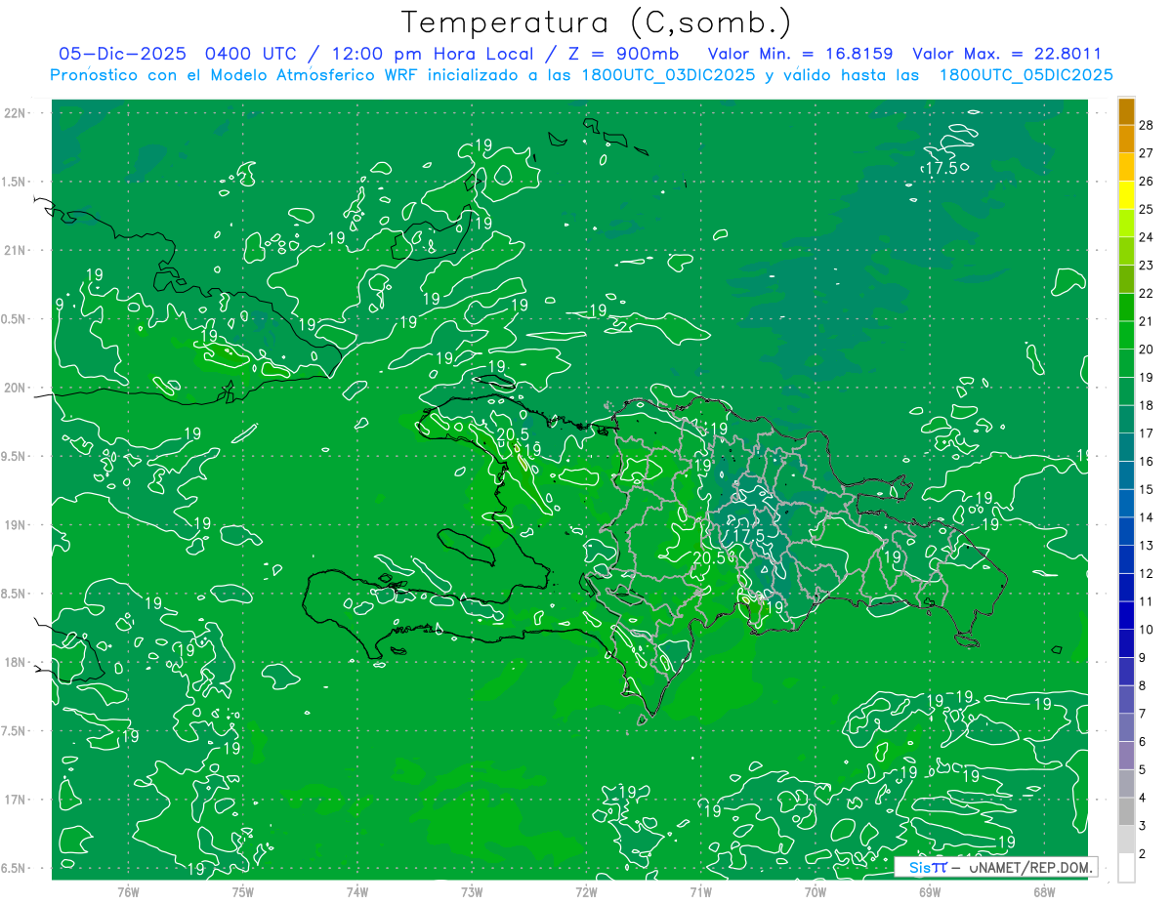The width and height of the screenshot is (1172, 905).
Task: Click the '72W' longitude label
Action: click(586, 891)
